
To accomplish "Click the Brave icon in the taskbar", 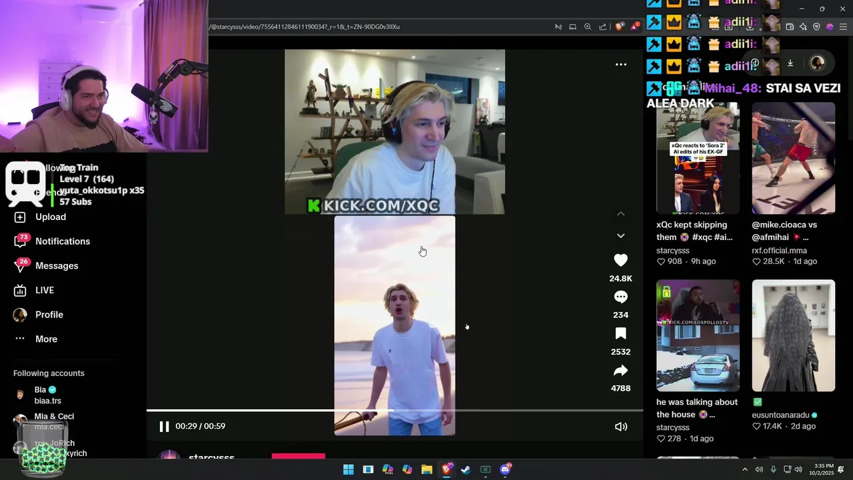I will (446, 469).
